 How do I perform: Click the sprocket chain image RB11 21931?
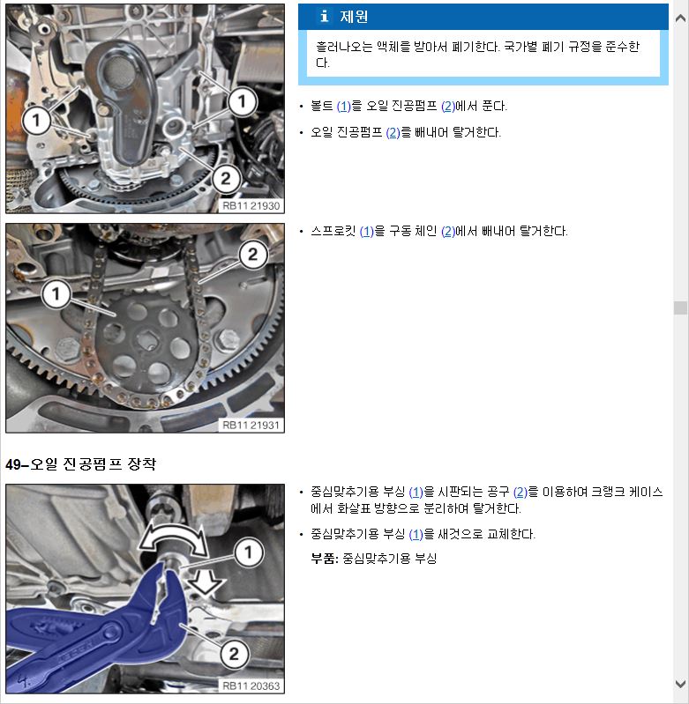(146, 328)
